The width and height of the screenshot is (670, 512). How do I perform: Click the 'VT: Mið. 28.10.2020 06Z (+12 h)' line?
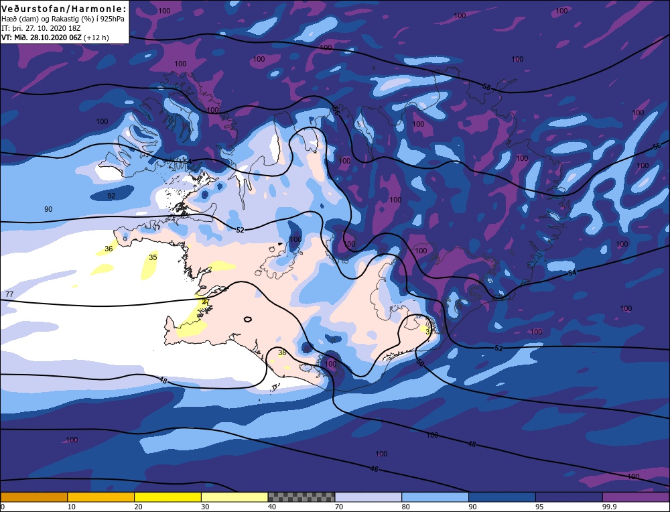(55, 38)
